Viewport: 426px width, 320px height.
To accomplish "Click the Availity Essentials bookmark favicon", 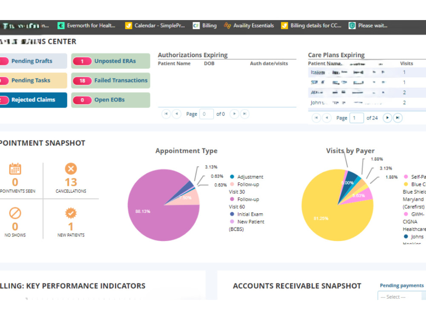I will (227, 26).
